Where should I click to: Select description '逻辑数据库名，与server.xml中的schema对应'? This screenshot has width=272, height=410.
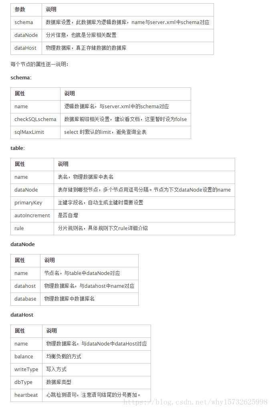click(117, 107)
